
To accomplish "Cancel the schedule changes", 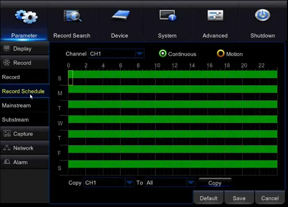I will [x=270, y=198].
